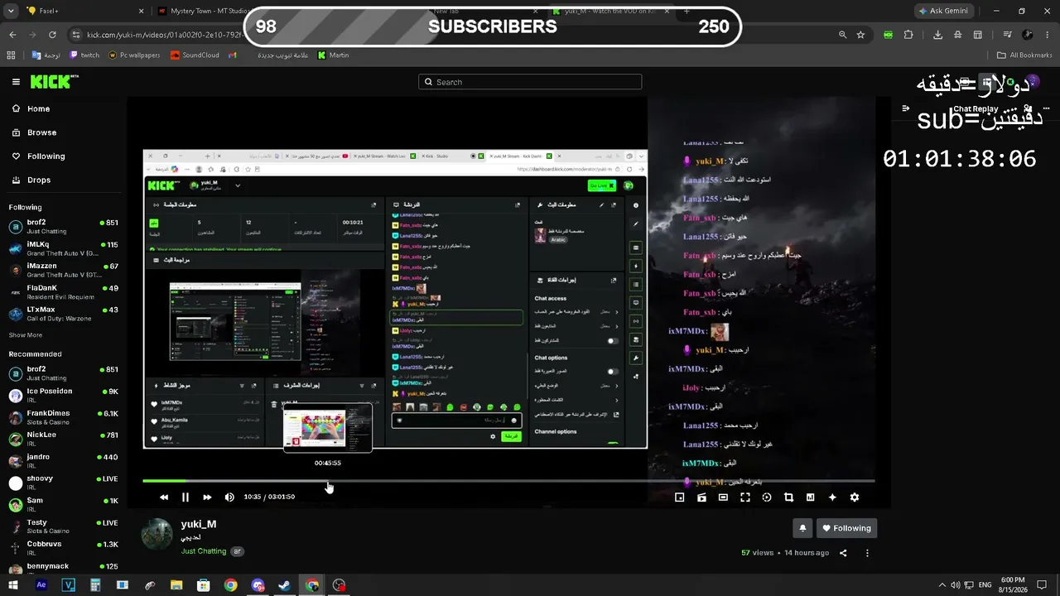This screenshot has height=596, width=1060.
Task: Focus the Kick search box
Action: (x=530, y=82)
